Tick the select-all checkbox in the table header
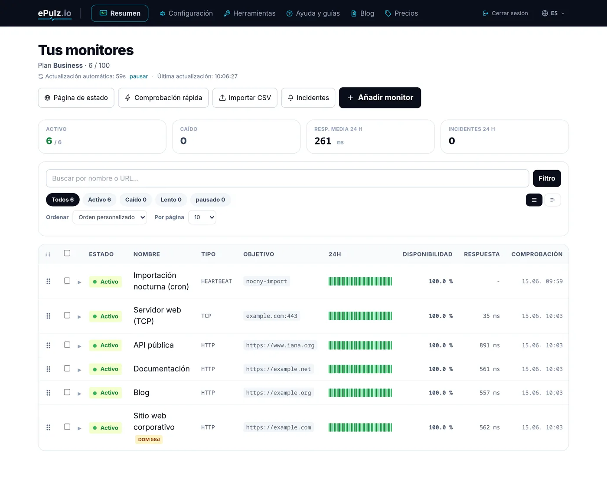The image size is (607, 486). (67, 253)
